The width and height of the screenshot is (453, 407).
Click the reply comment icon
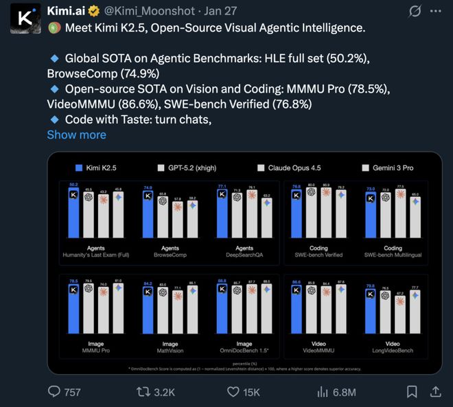[x=54, y=392]
